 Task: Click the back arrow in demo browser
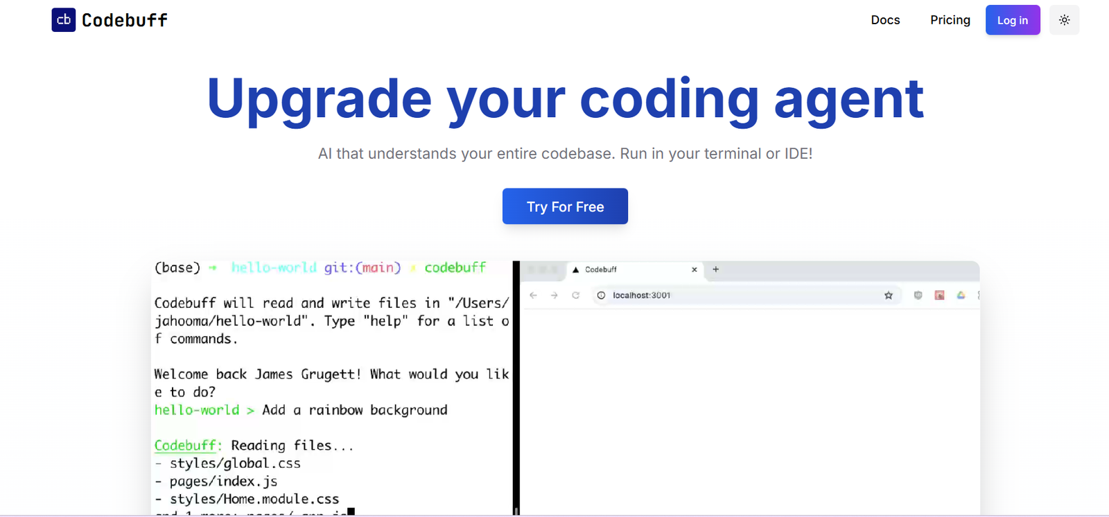(x=533, y=295)
